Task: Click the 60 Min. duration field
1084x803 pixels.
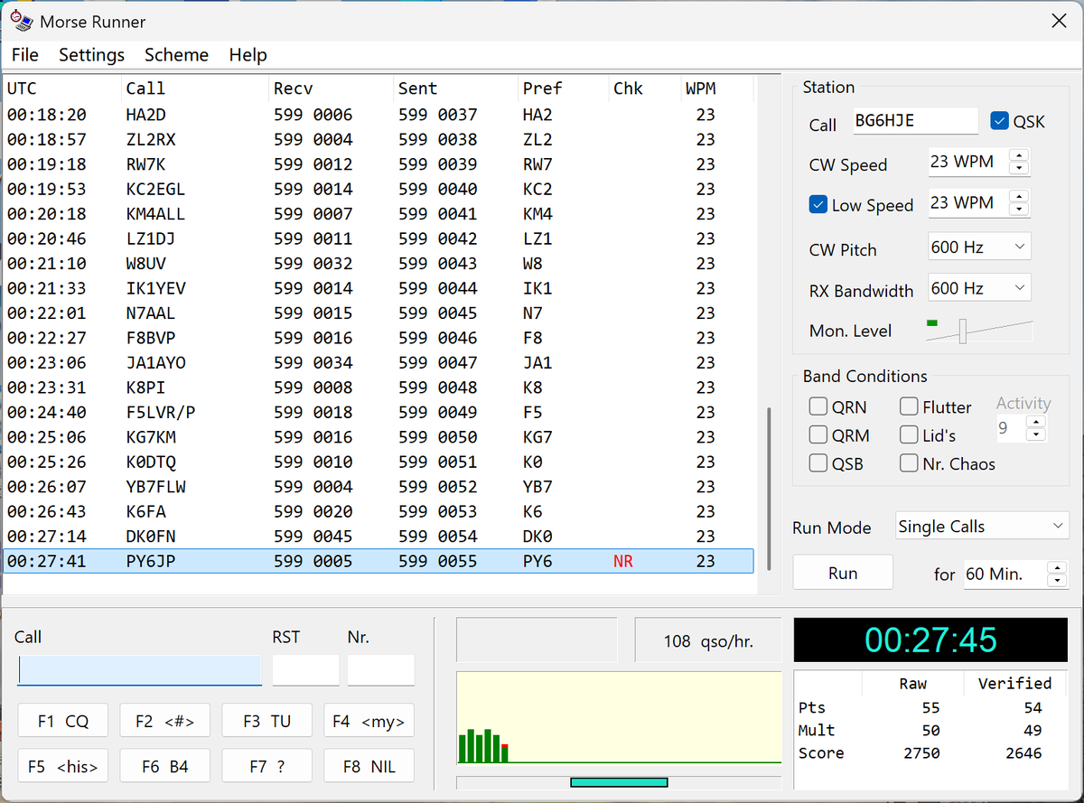Action: point(1005,574)
